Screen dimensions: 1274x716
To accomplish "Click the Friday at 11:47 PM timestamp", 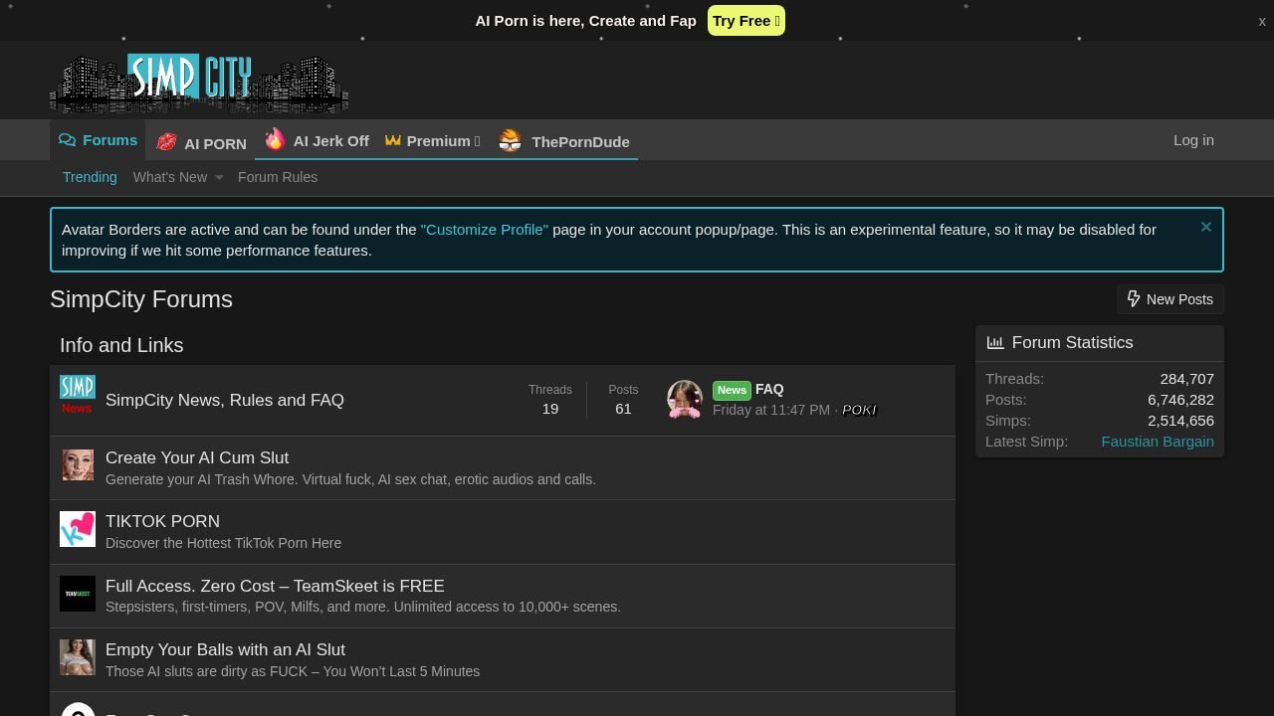I will tap(771, 410).
